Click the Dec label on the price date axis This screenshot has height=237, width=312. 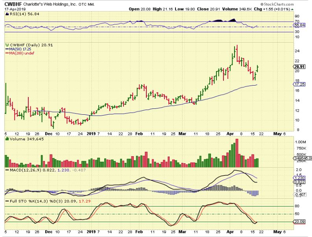tap(48, 134)
